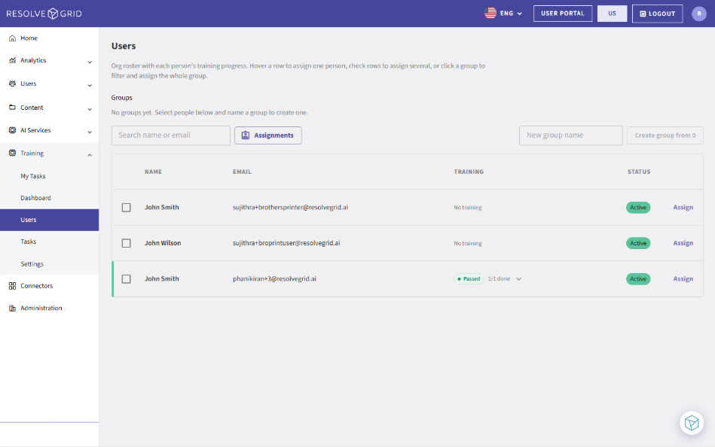Assign training to John Wilson
Viewport: 715px width, 447px height.
tap(683, 243)
